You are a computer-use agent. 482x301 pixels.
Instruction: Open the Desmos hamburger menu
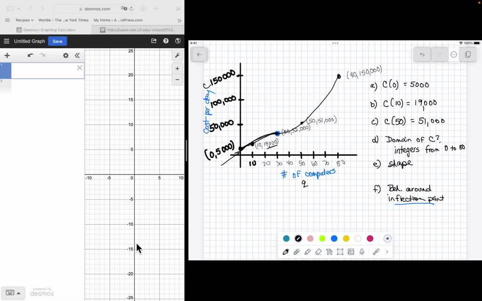pos(7,41)
